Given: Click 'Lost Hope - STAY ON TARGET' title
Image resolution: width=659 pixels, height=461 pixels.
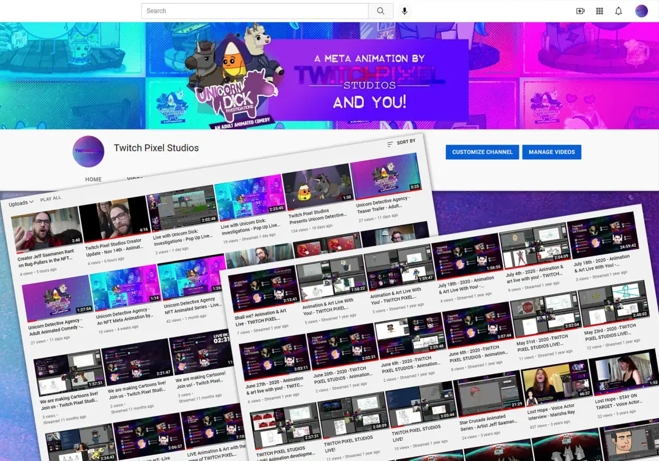Looking at the screenshot, I should coord(618,402).
